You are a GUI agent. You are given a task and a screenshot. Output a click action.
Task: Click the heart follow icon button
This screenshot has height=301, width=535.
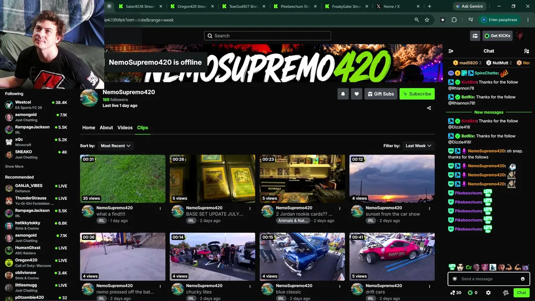357,94
